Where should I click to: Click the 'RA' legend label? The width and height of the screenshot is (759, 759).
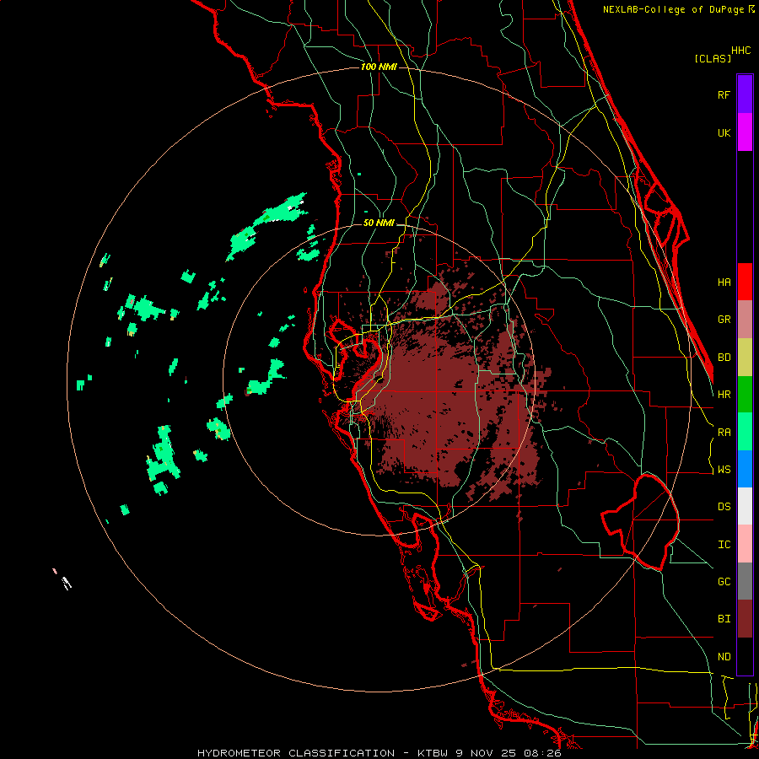pos(724,433)
